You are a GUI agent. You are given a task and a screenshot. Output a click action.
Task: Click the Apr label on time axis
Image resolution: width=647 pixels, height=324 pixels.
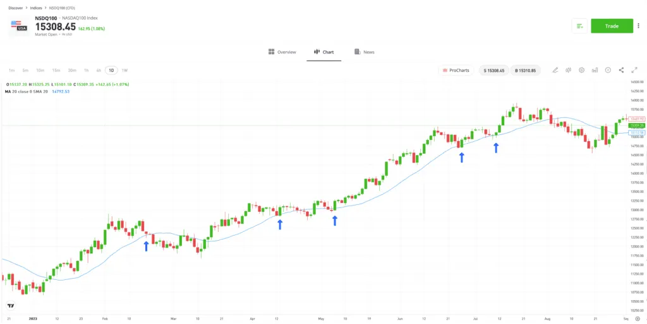click(x=253, y=319)
